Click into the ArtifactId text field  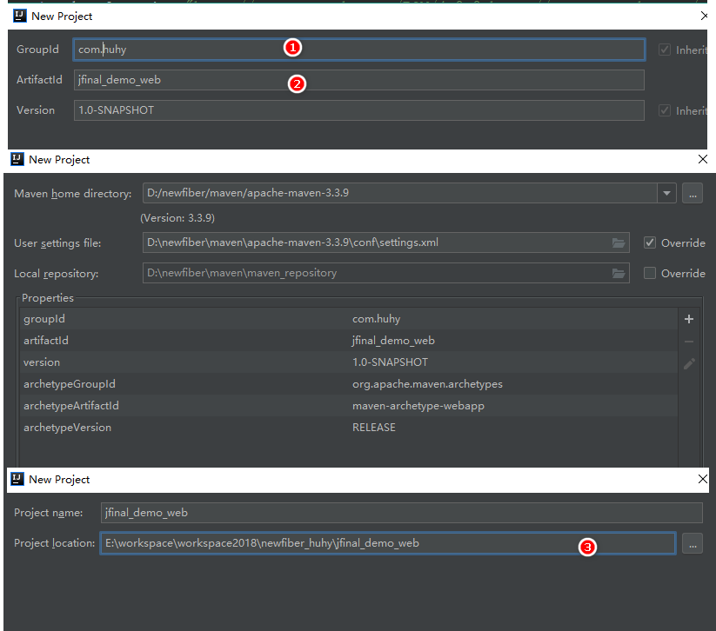tap(358, 80)
